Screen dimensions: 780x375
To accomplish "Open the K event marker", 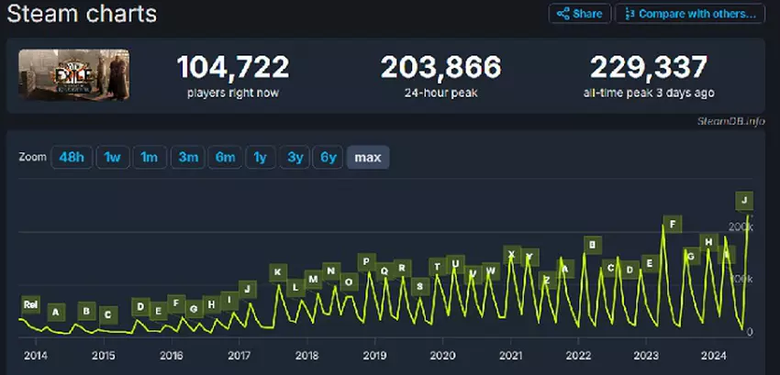I will pyautogui.click(x=277, y=272).
